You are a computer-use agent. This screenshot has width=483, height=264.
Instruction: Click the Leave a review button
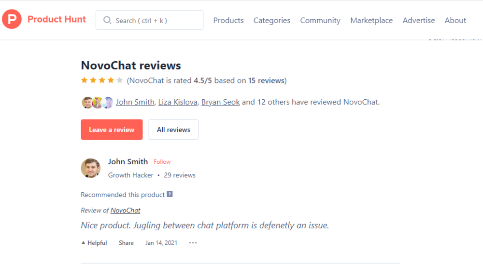click(112, 130)
